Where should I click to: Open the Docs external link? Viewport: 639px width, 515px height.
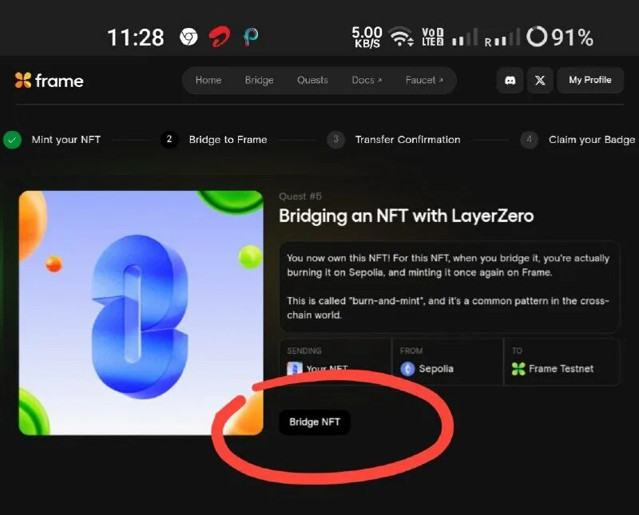[x=367, y=80]
